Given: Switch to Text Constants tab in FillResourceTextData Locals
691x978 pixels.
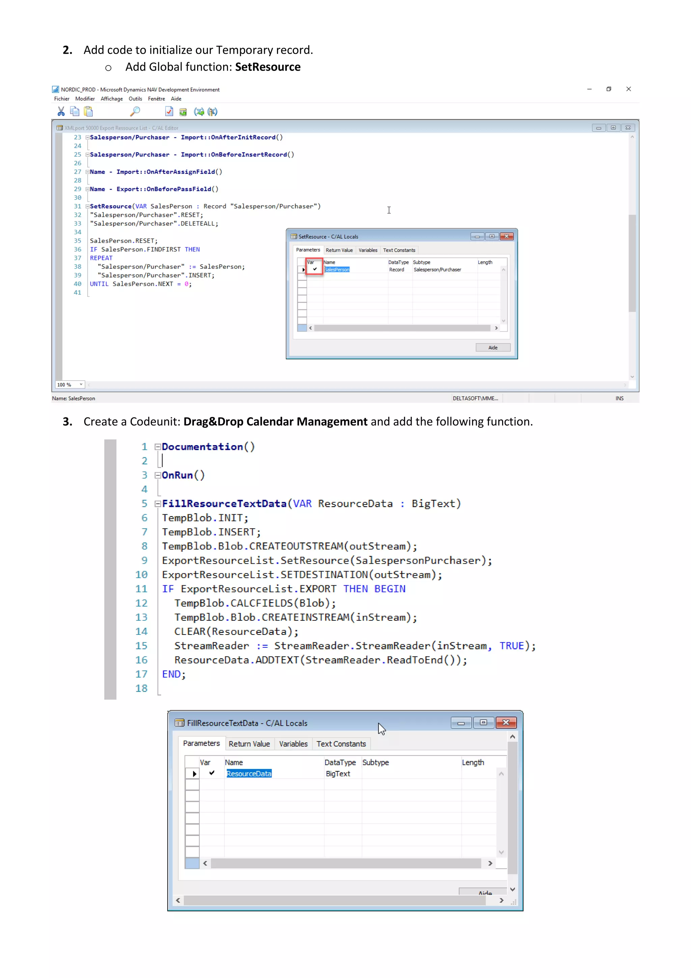Looking at the screenshot, I should click(x=341, y=744).
